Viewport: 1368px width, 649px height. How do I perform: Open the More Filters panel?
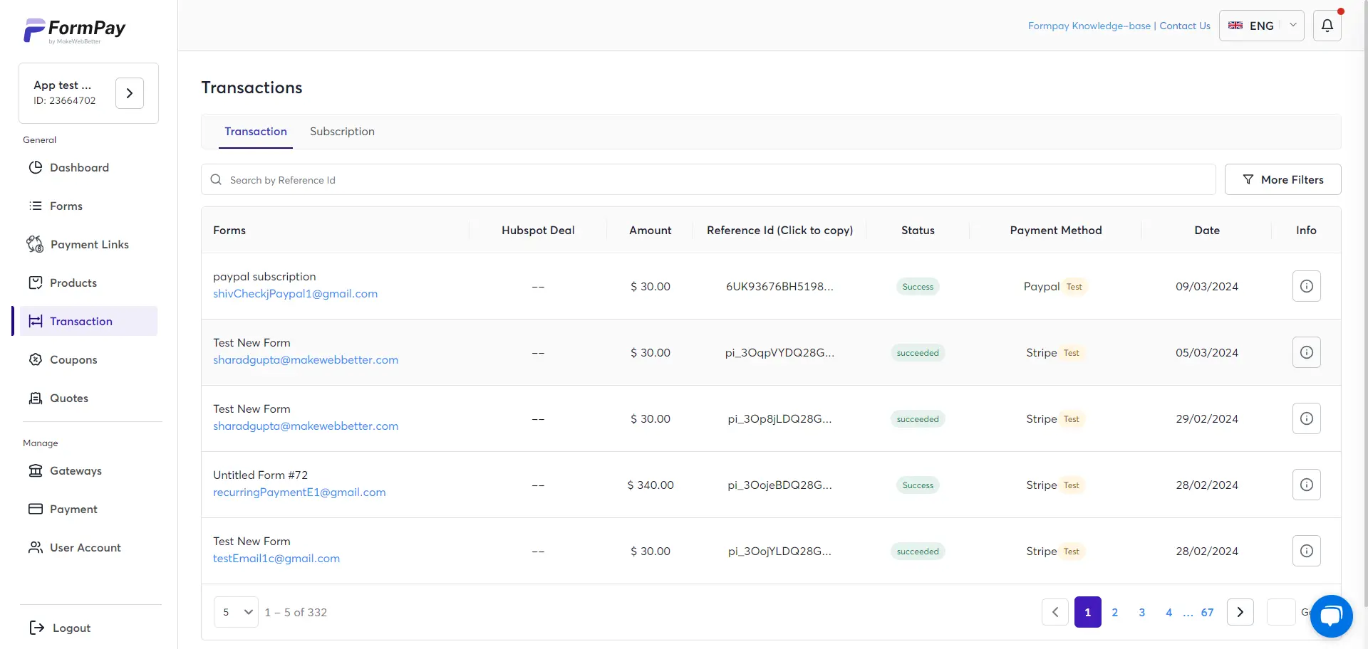[x=1282, y=179]
